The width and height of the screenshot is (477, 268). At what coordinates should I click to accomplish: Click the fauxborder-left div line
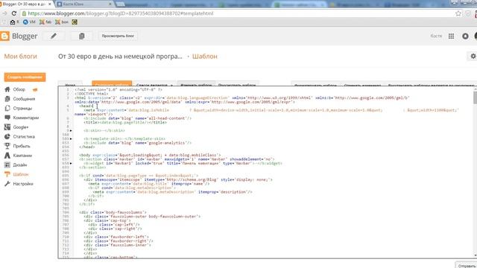116,237
